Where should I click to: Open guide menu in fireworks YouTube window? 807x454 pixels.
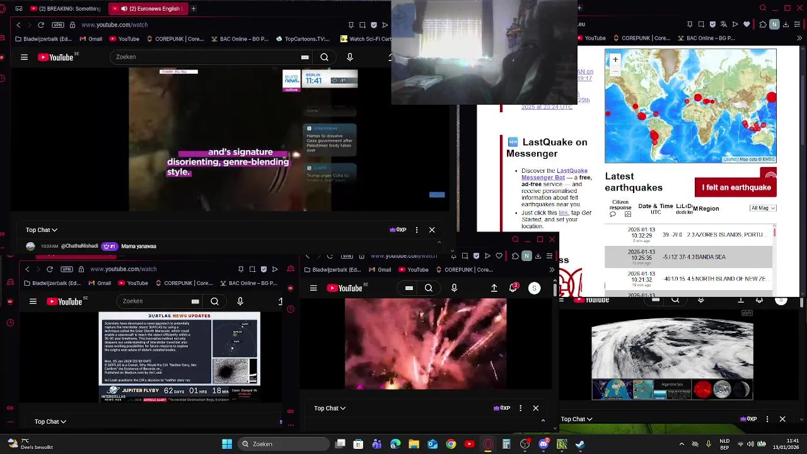coord(313,288)
